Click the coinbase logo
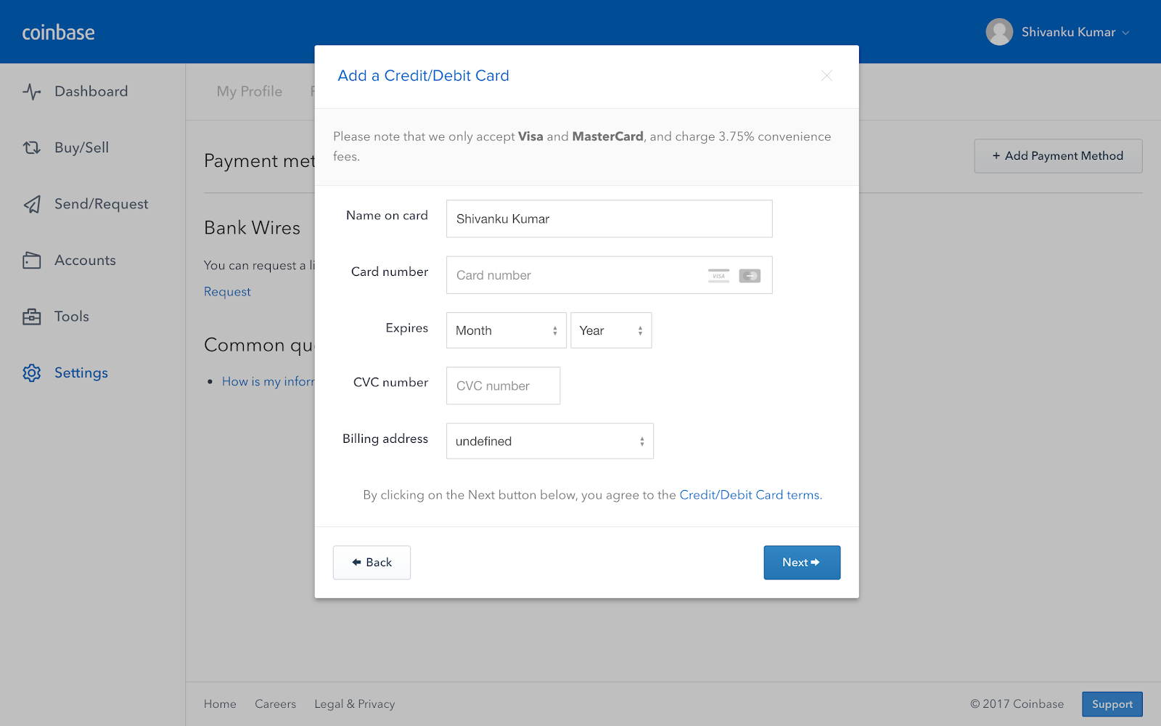 tap(58, 32)
